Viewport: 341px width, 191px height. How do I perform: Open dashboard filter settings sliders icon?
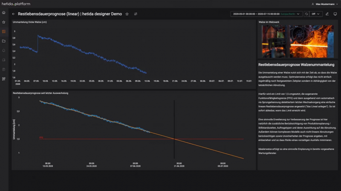136,14
